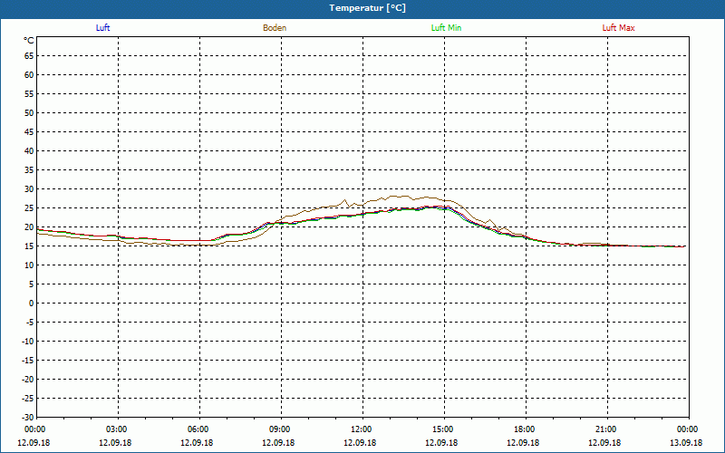Screen dimensions: 725x453
Task: Click the '40' y-axis value
Action: click(x=29, y=151)
